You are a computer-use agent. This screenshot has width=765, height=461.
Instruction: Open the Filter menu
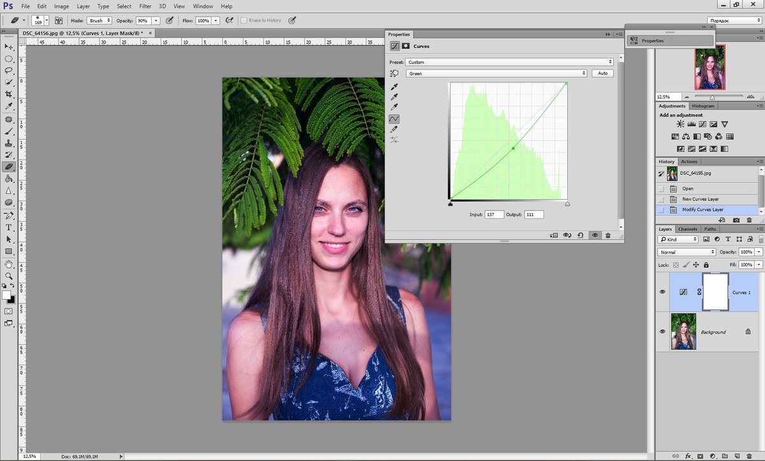click(x=145, y=6)
